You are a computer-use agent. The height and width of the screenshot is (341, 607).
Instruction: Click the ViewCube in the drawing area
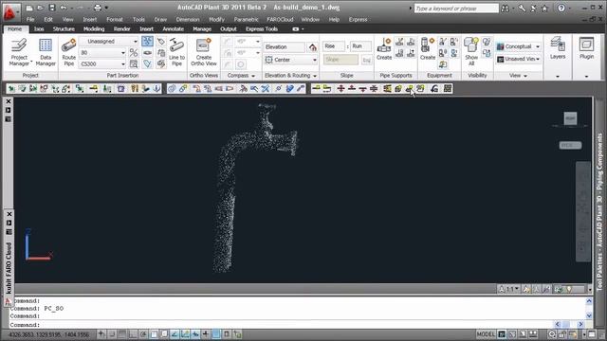pyautogui.click(x=570, y=118)
